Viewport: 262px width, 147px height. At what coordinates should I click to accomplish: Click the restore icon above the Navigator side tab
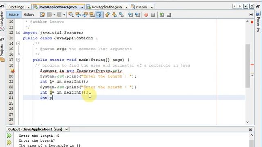pyautogui.click(x=2, y=7)
